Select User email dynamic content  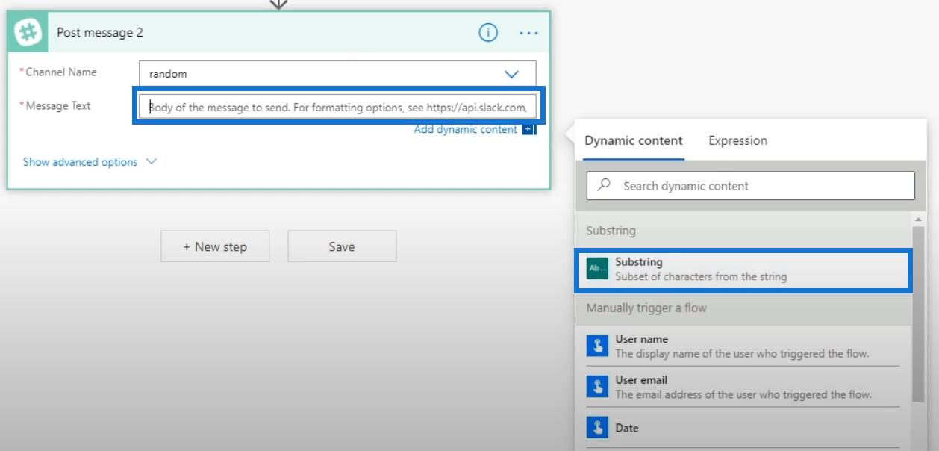click(743, 387)
